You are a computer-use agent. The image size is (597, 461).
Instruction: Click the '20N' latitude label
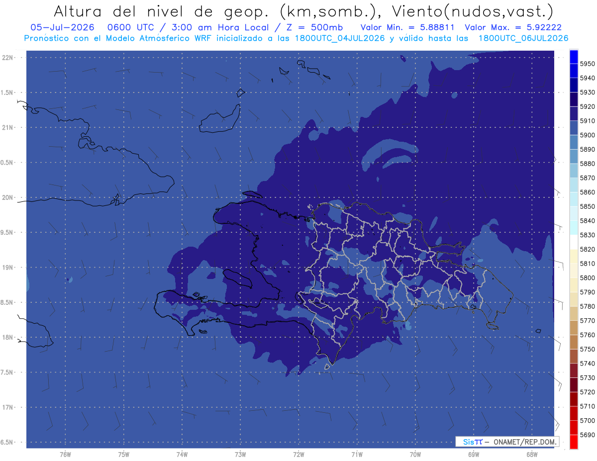pyautogui.click(x=8, y=197)
